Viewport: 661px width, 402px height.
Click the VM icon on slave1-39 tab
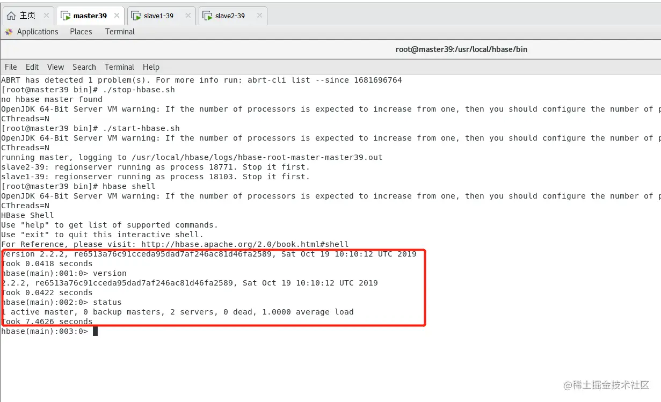pos(136,16)
